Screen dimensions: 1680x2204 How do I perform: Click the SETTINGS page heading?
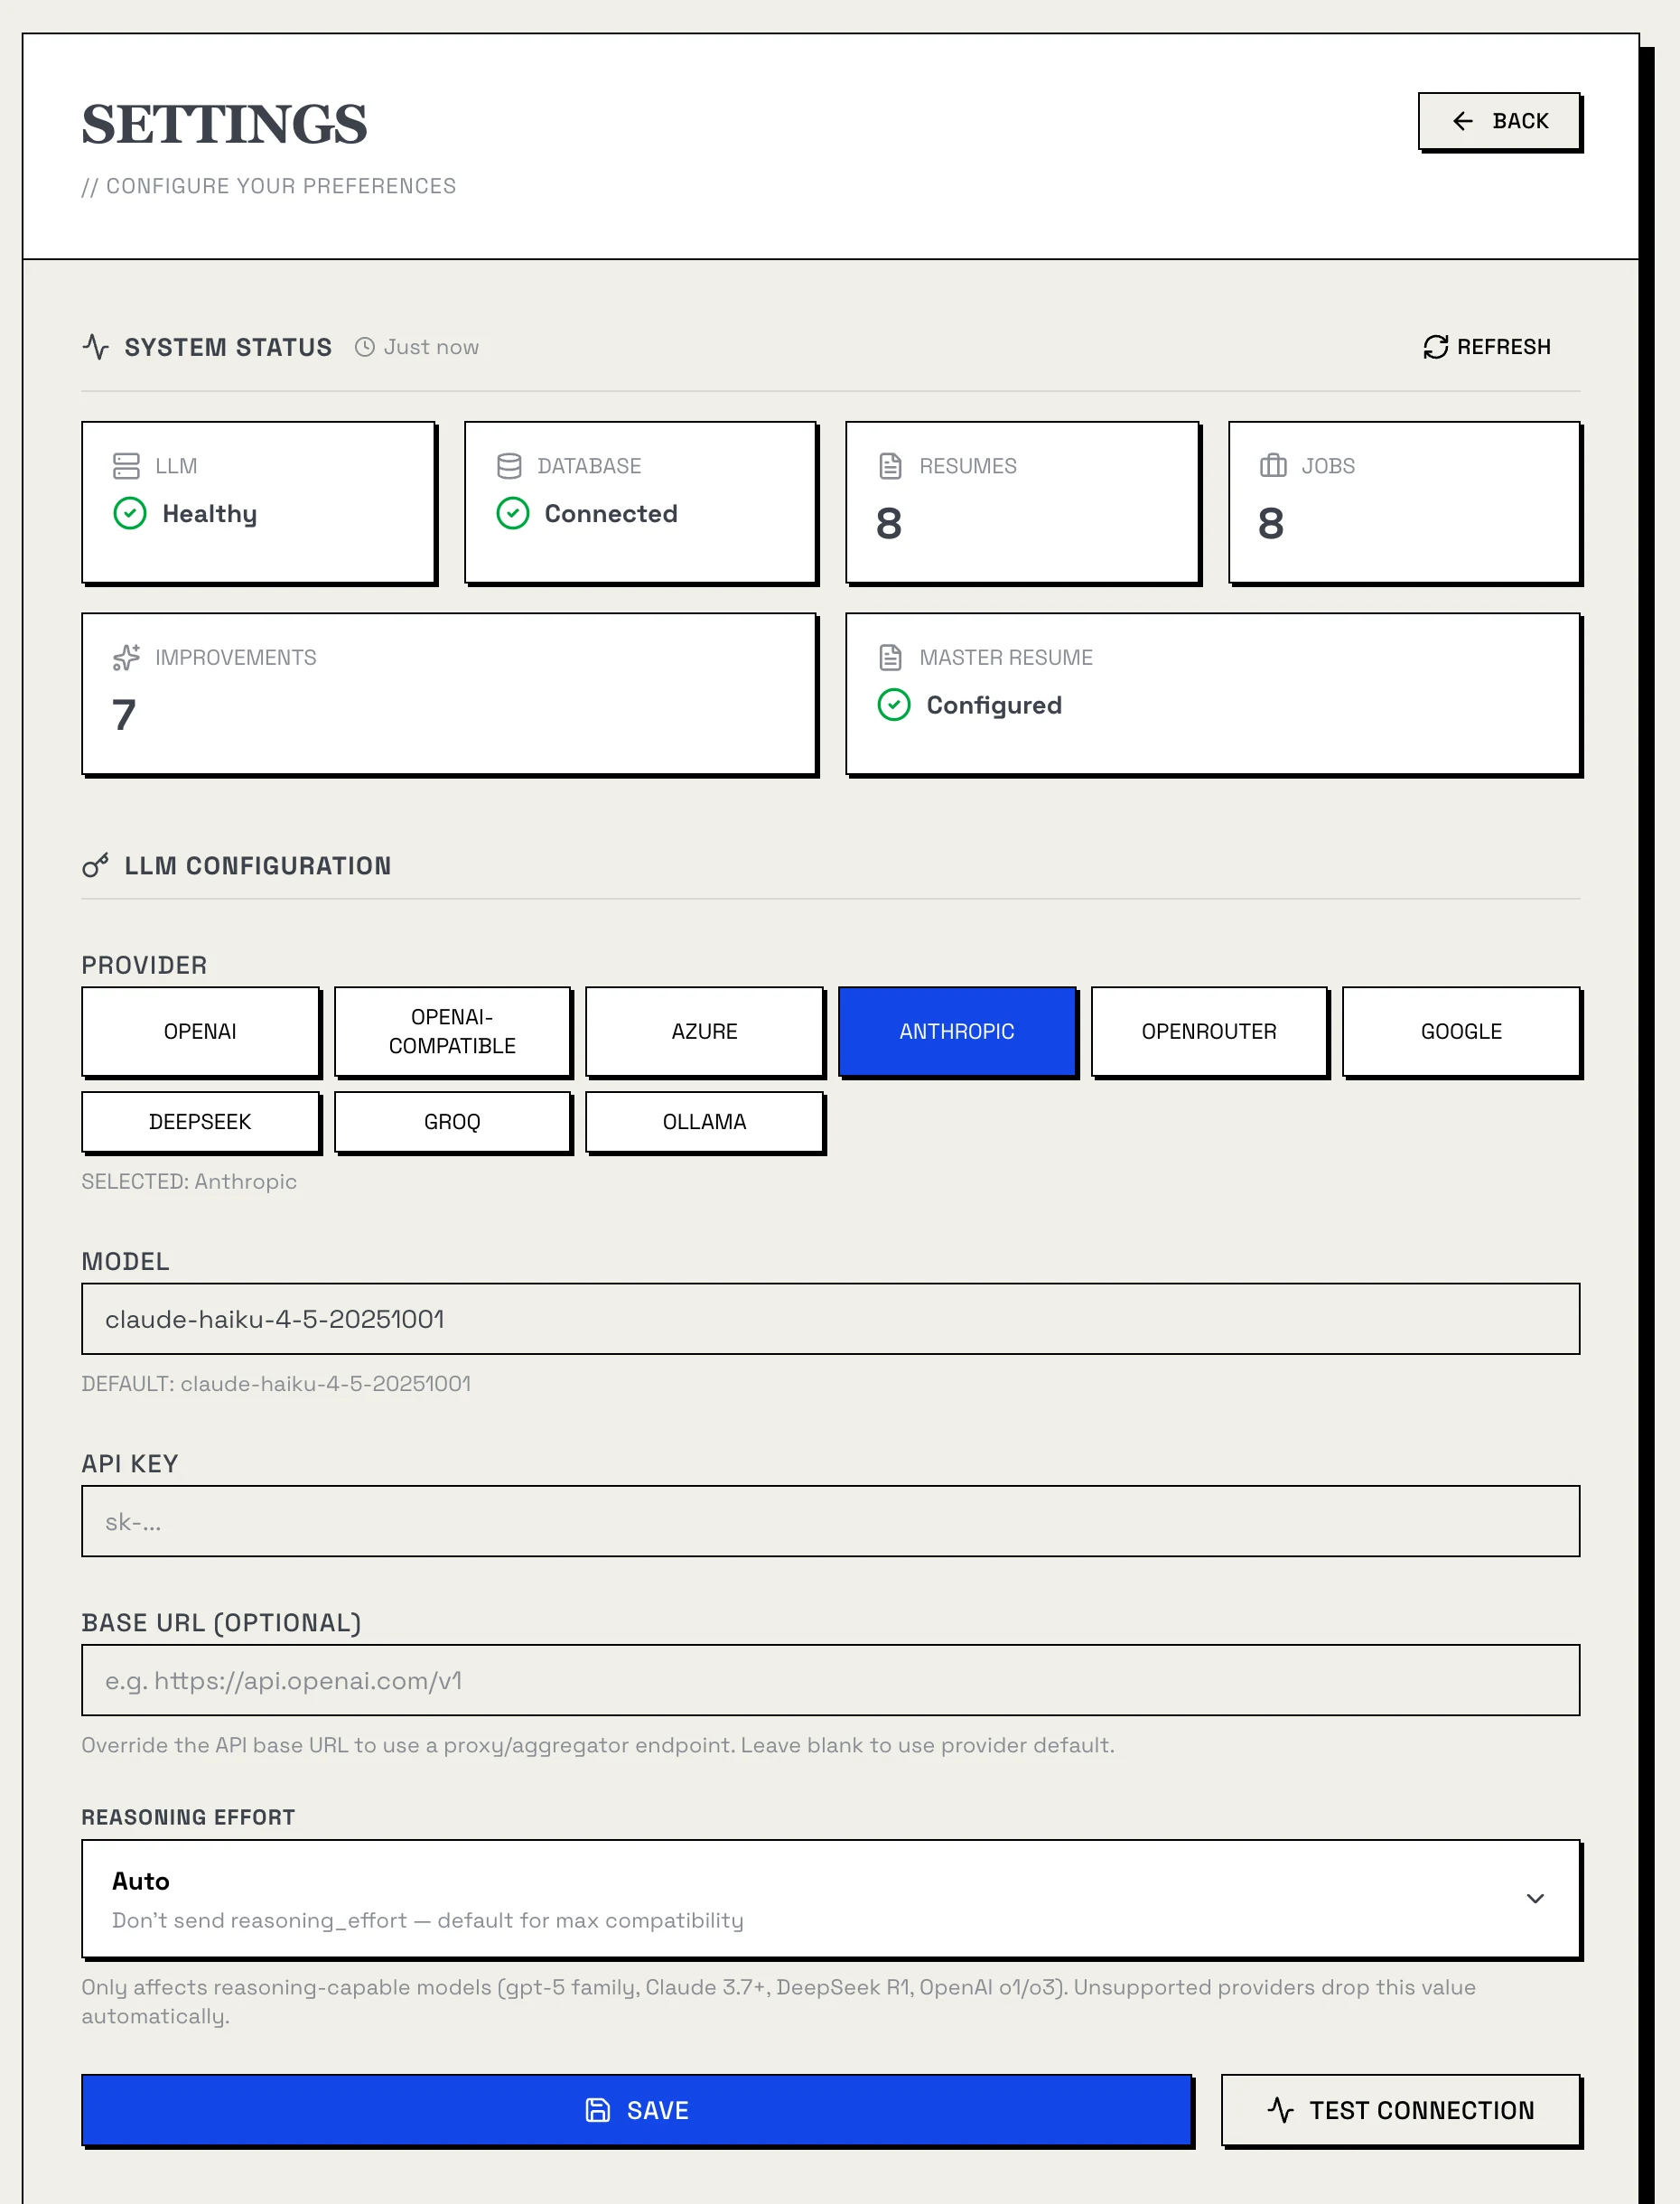[x=224, y=124]
